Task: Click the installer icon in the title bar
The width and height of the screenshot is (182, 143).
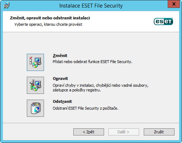Action: pyautogui.click(x=6, y=5)
